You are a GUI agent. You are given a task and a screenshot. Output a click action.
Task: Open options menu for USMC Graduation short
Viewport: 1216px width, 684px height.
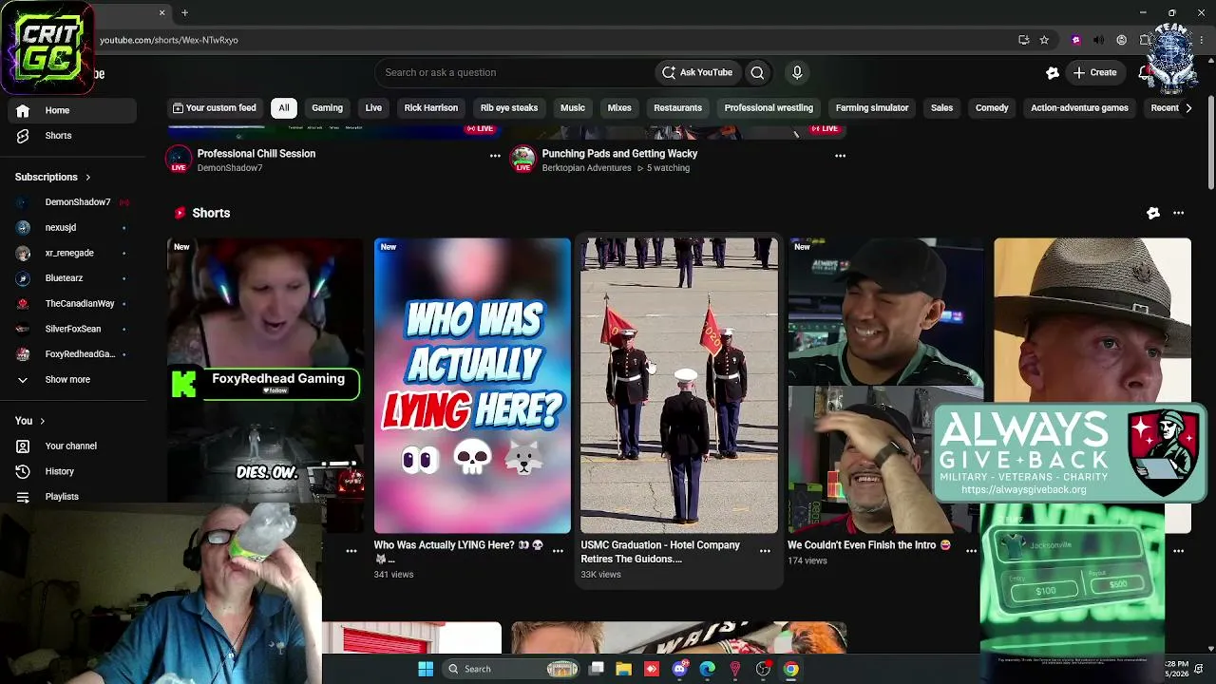point(765,551)
